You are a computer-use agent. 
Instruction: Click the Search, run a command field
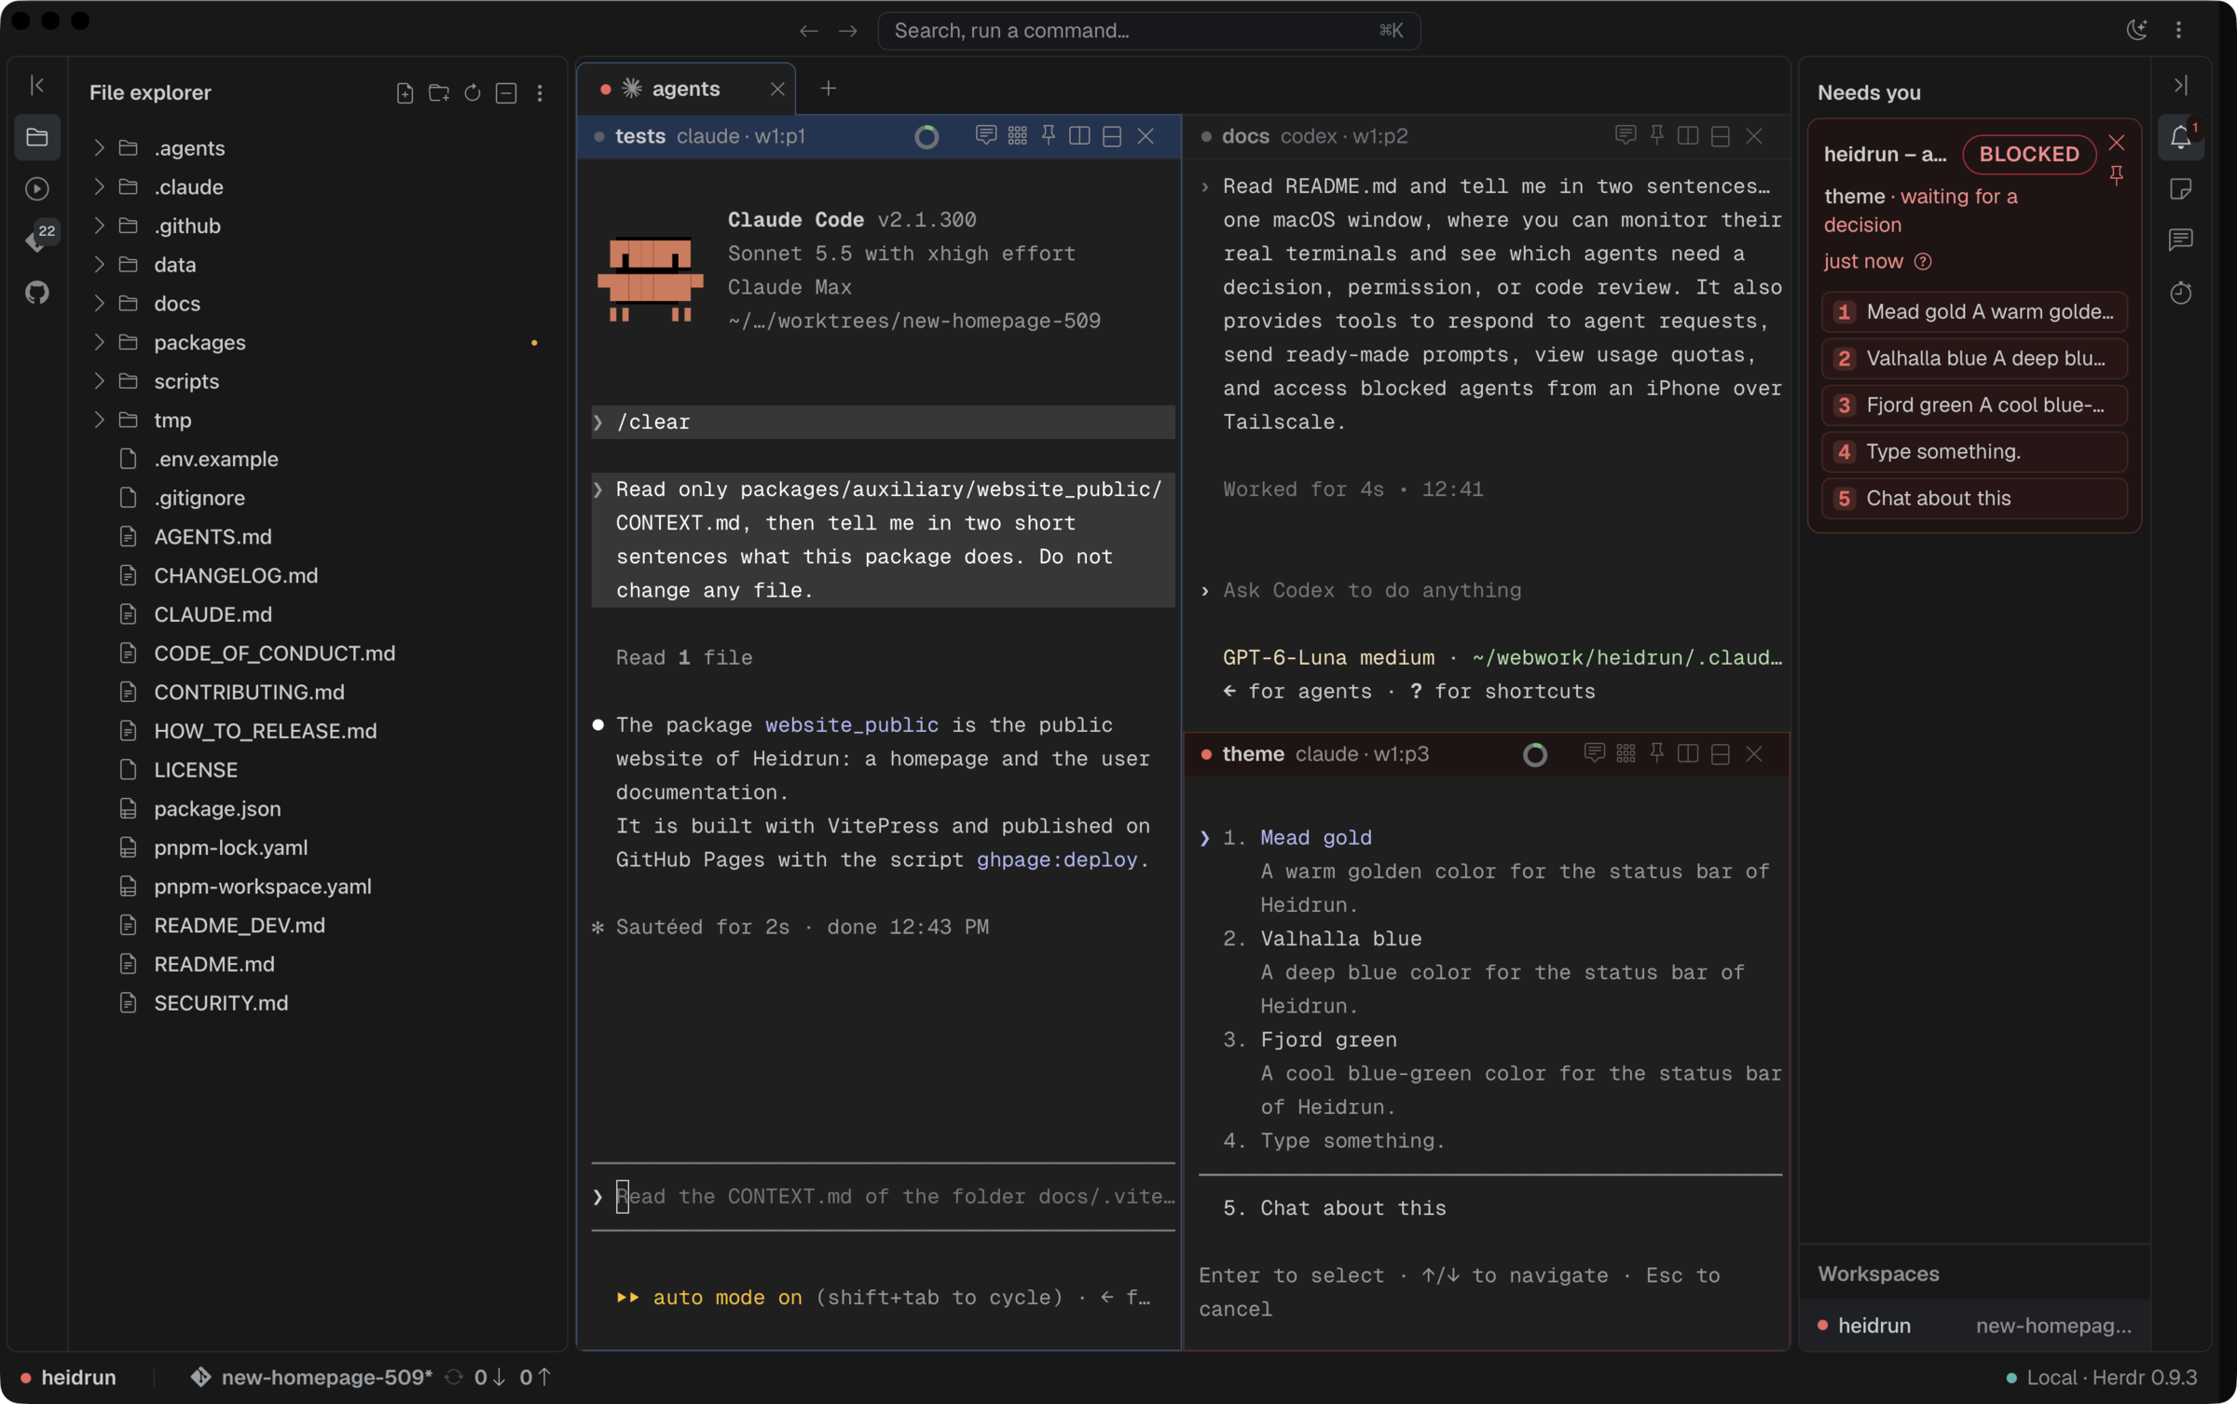click(x=1148, y=30)
